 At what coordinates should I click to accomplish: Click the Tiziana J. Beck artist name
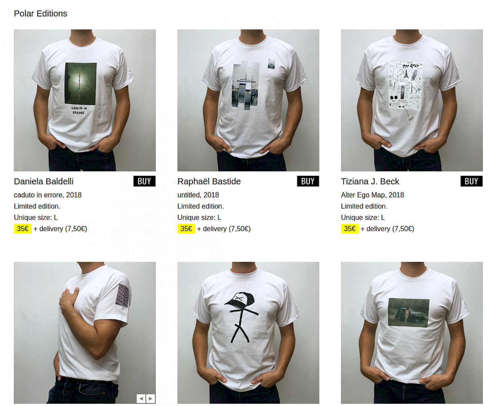click(370, 182)
